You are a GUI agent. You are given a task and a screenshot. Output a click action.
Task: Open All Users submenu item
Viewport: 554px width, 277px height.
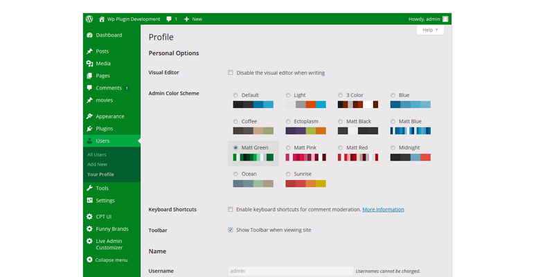(x=97, y=154)
